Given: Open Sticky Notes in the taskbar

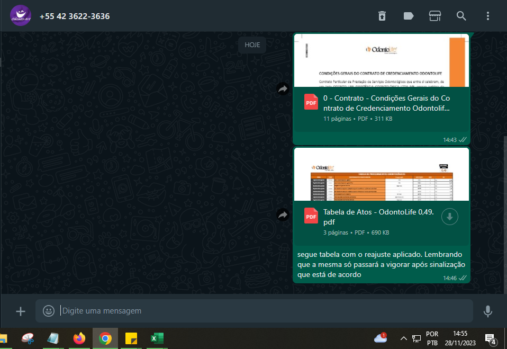Looking at the screenshot, I should pos(131,338).
